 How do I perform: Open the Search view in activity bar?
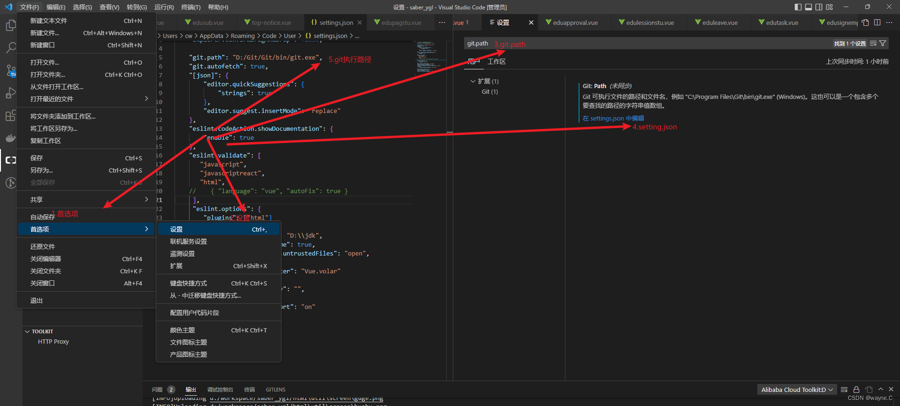[11, 48]
